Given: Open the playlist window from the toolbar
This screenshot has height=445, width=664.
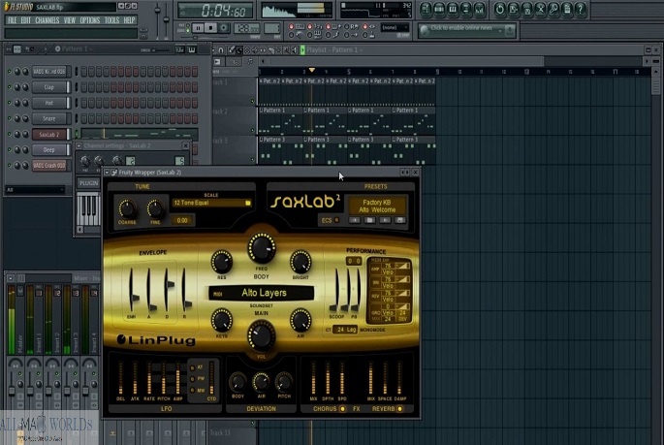Looking at the screenshot, I should (x=426, y=10).
